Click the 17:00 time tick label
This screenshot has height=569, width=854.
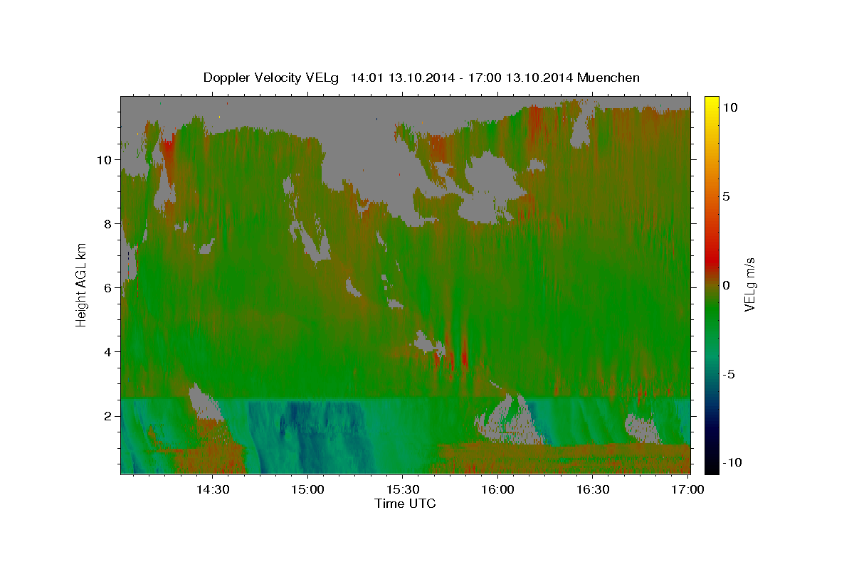click(x=687, y=490)
